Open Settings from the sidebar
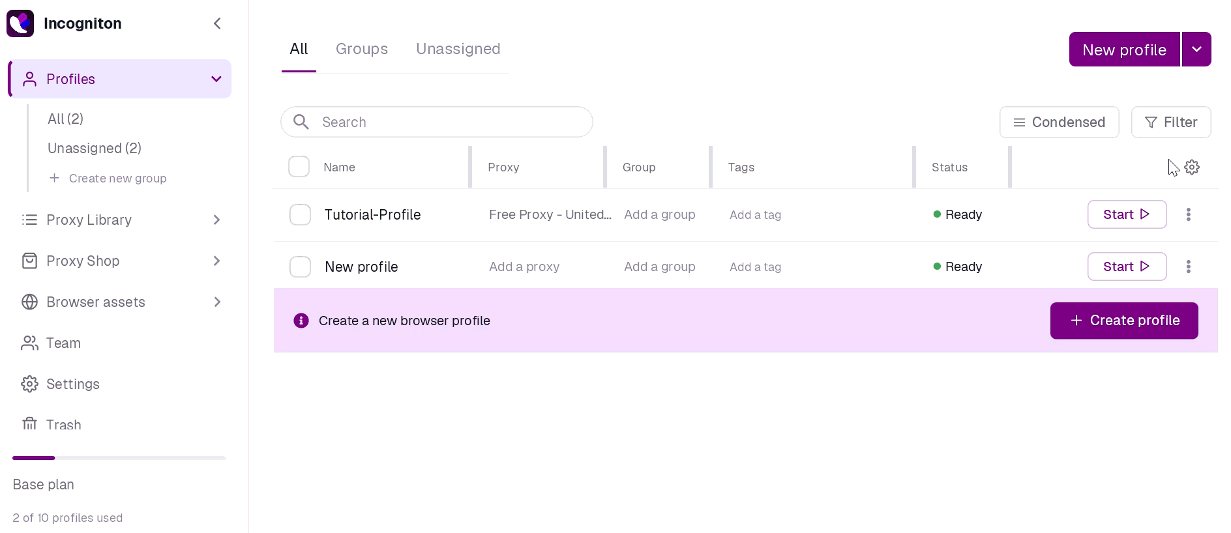The height and width of the screenshot is (533, 1231). (61, 384)
